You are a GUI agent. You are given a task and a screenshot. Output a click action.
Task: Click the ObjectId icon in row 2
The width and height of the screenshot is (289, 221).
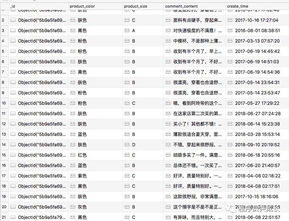point(13,20)
